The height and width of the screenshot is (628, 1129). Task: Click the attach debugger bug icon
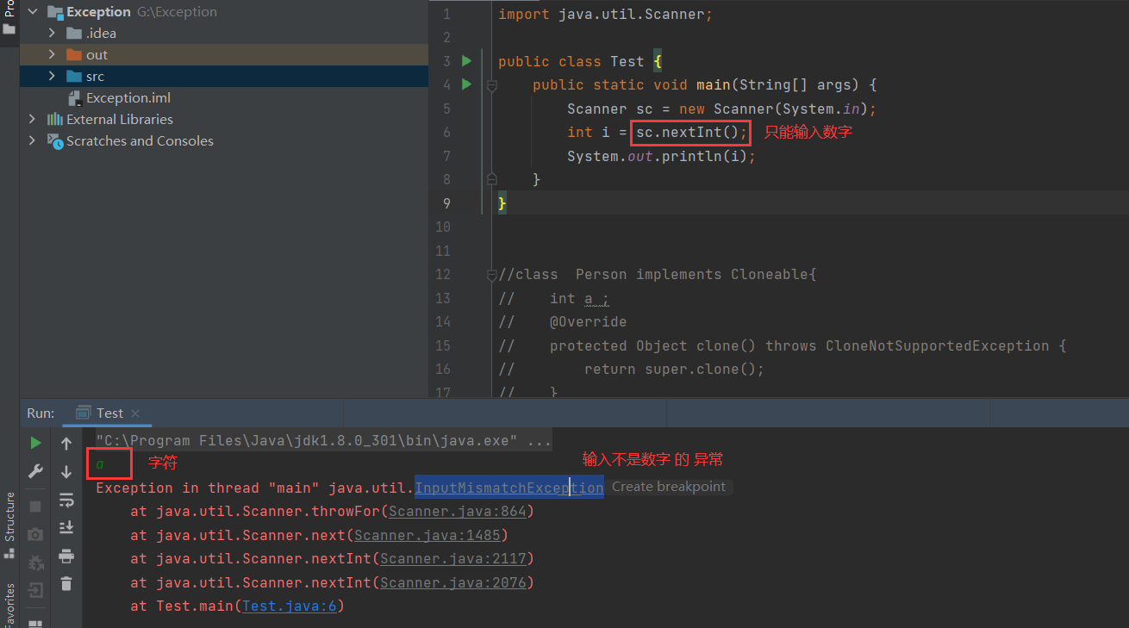[35, 563]
